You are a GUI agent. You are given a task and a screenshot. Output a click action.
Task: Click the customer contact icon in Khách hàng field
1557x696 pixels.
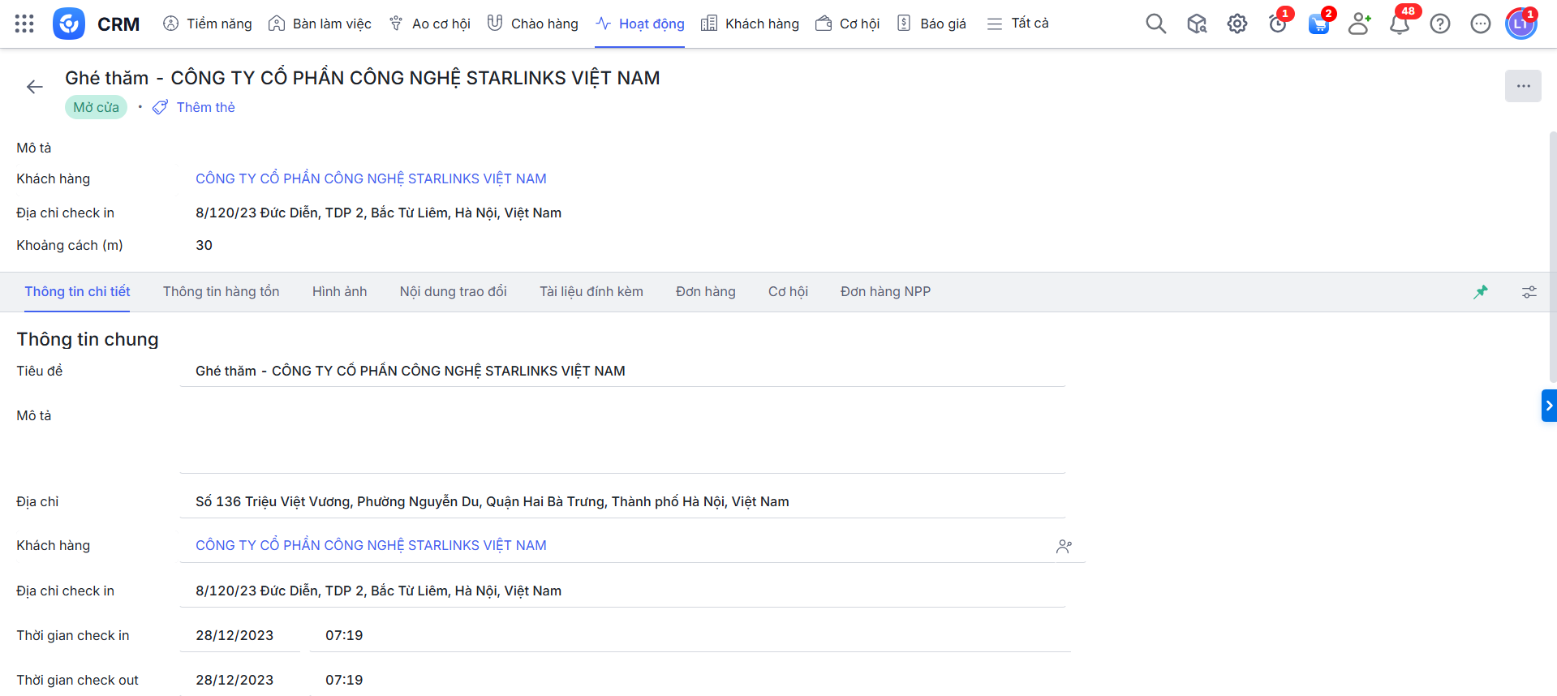(x=1064, y=547)
